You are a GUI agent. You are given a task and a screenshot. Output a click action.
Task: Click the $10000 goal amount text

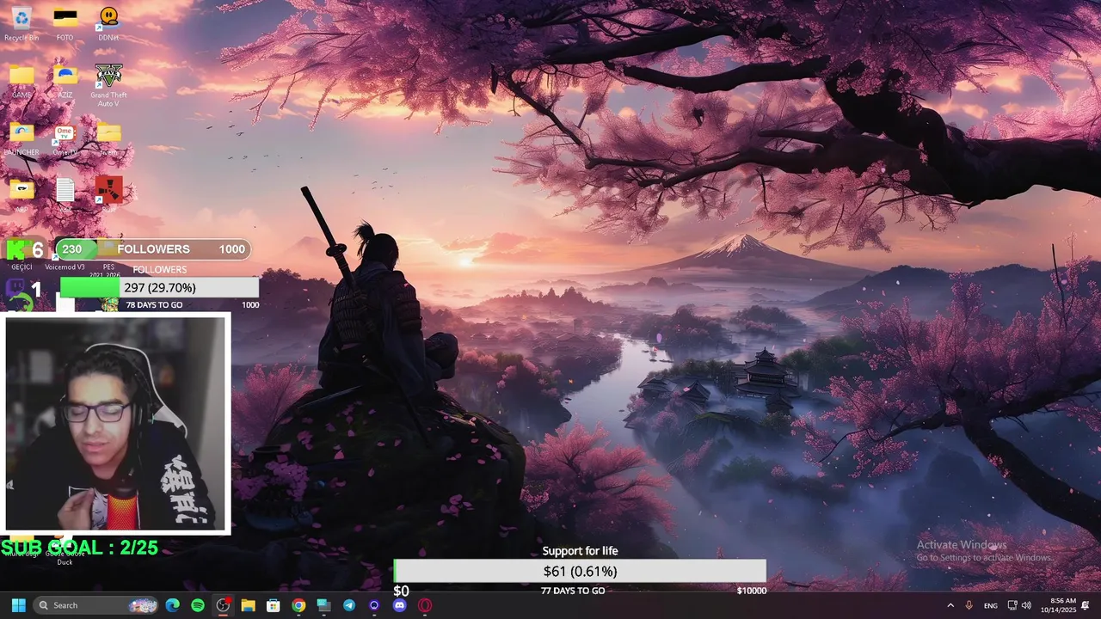[x=751, y=591]
